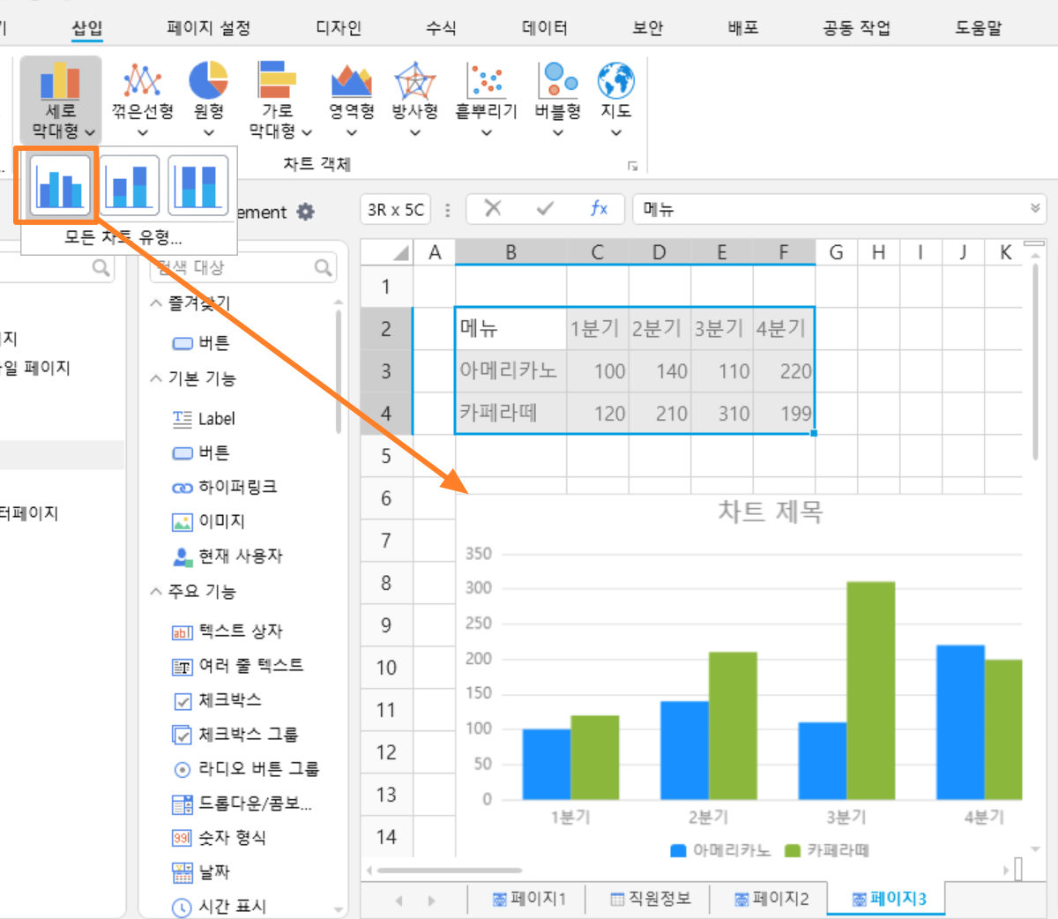Click the cell reference name box

396,210
